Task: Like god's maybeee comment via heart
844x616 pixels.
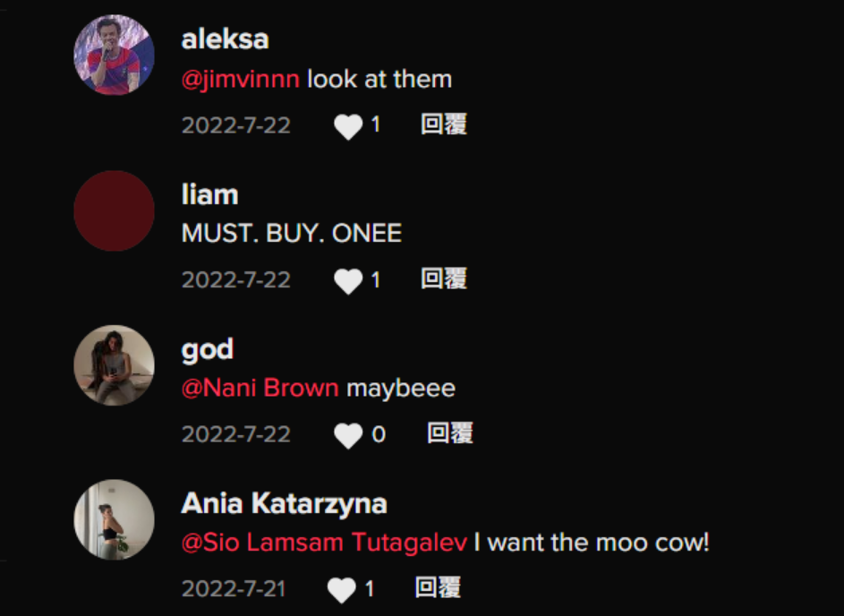Action: tap(348, 435)
